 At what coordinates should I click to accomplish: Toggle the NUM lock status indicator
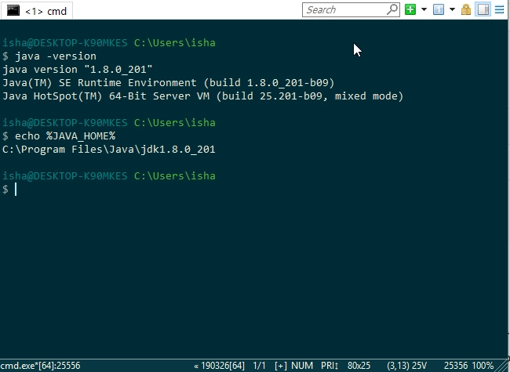pos(302,366)
